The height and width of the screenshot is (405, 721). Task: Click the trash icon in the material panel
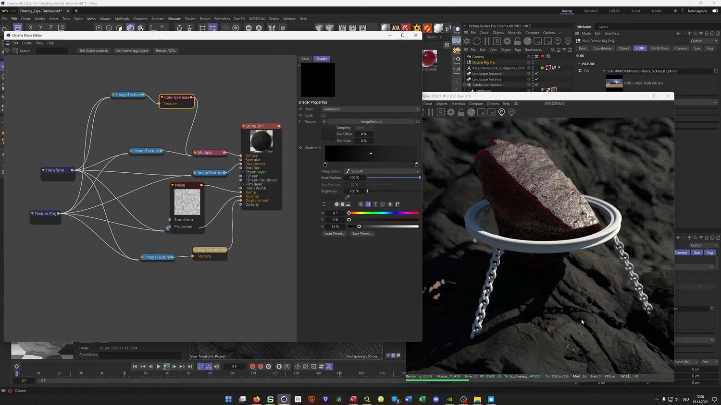447,45
